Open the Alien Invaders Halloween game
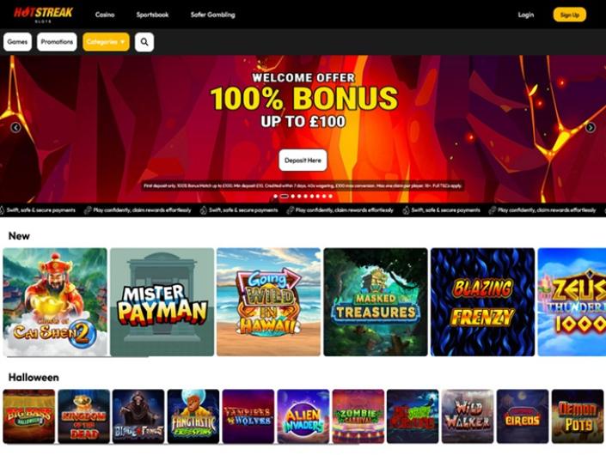 coord(303,416)
